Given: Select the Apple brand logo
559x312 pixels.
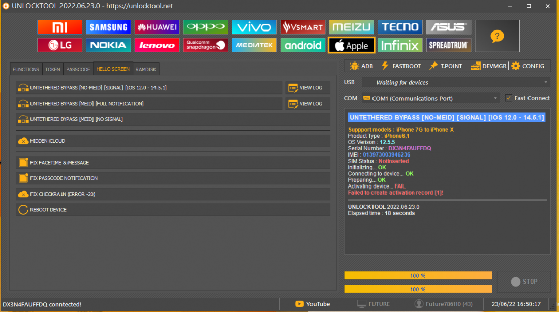Looking at the screenshot, I should (x=351, y=45).
